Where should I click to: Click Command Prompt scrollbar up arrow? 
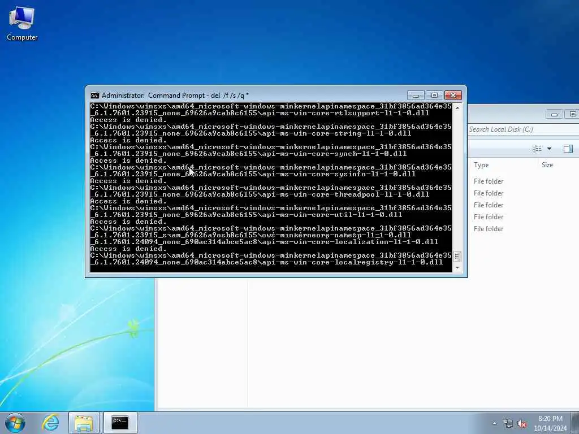[457, 108]
